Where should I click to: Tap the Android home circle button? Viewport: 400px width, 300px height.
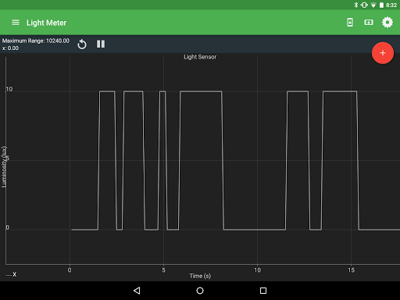pos(200,291)
